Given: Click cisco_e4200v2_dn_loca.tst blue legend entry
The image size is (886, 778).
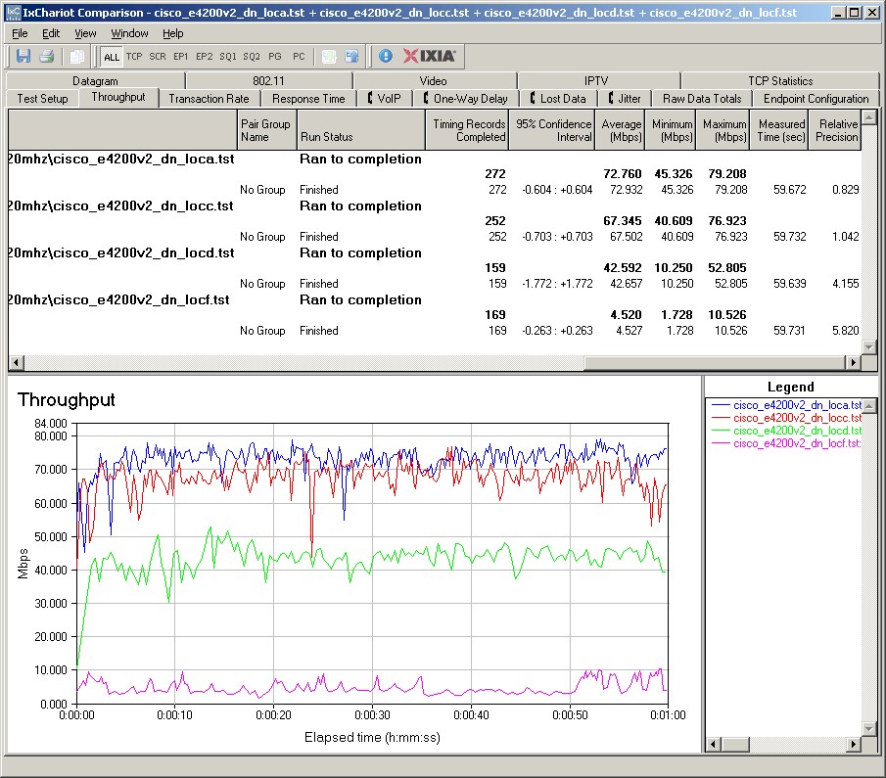Looking at the screenshot, I should click(786, 405).
